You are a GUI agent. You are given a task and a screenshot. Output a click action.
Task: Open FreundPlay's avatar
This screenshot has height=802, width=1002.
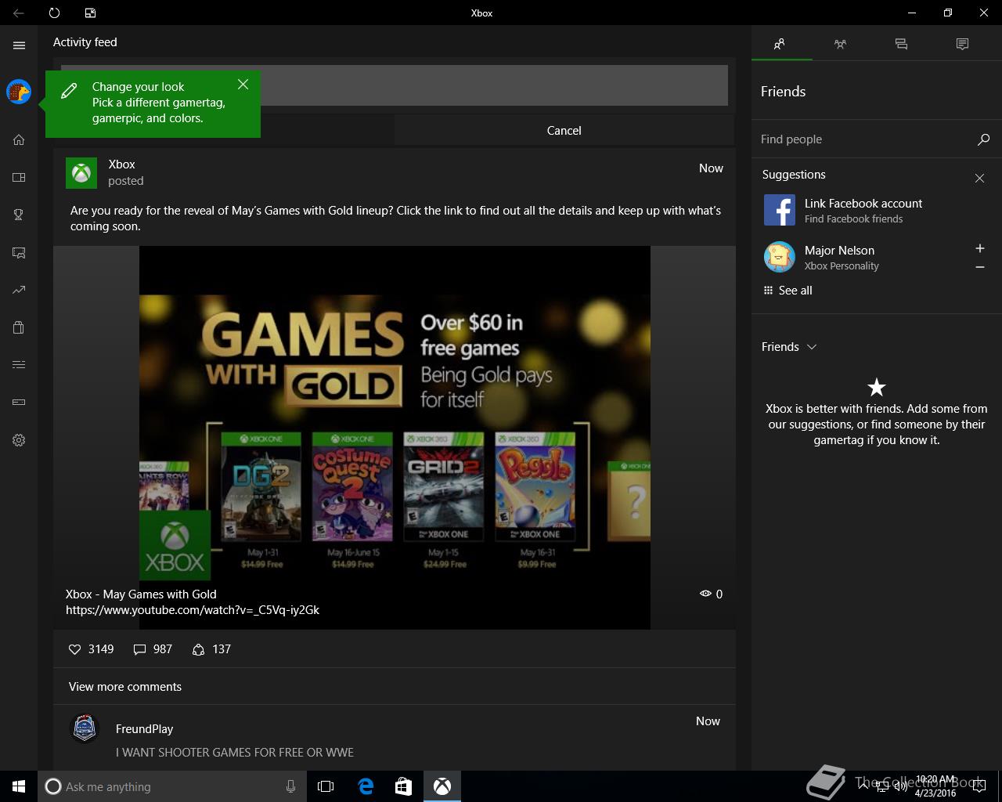[85, 728]
